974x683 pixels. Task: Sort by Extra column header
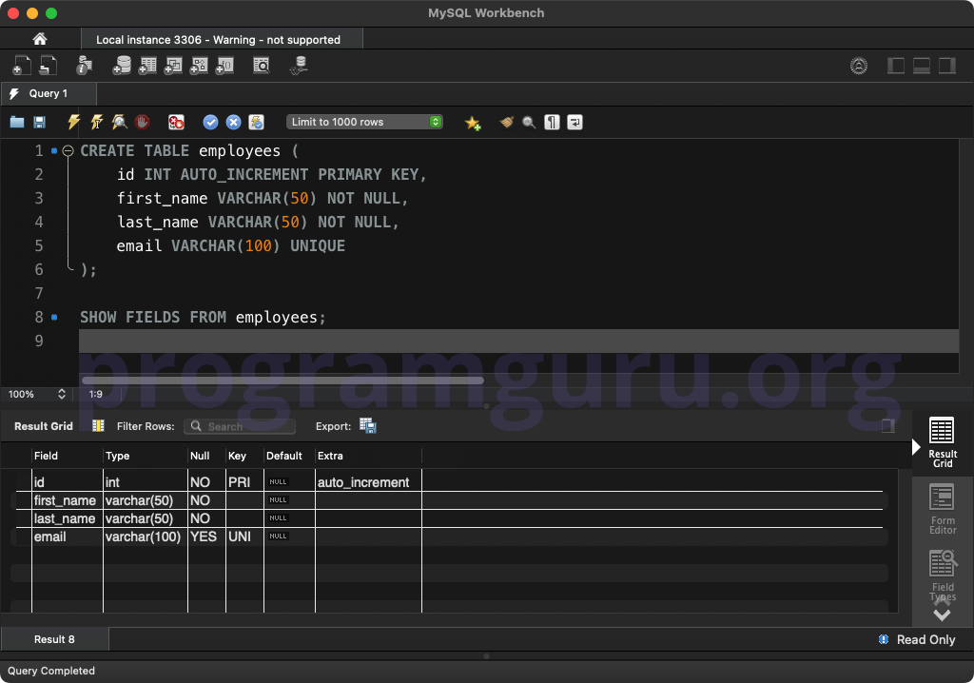[x=368, y=456]
